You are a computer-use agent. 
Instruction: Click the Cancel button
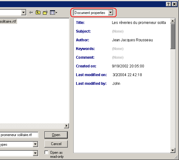click(x=56, y=144)
